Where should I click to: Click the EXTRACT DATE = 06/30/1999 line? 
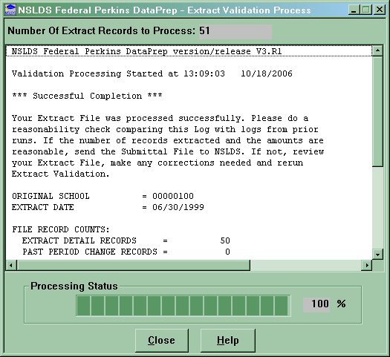(108, 207)
